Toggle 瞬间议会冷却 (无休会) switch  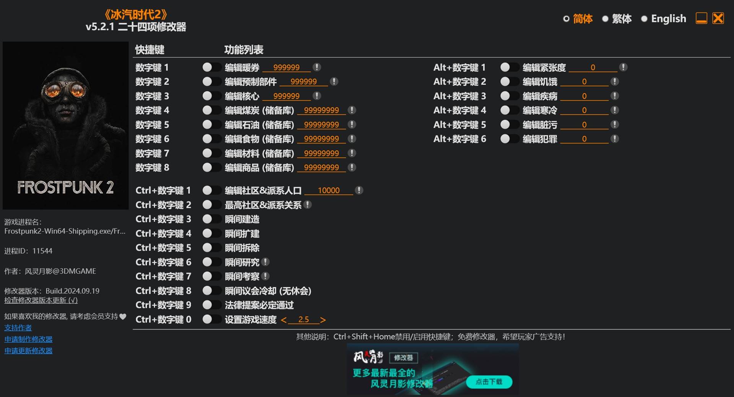click(x=211, y=290)
